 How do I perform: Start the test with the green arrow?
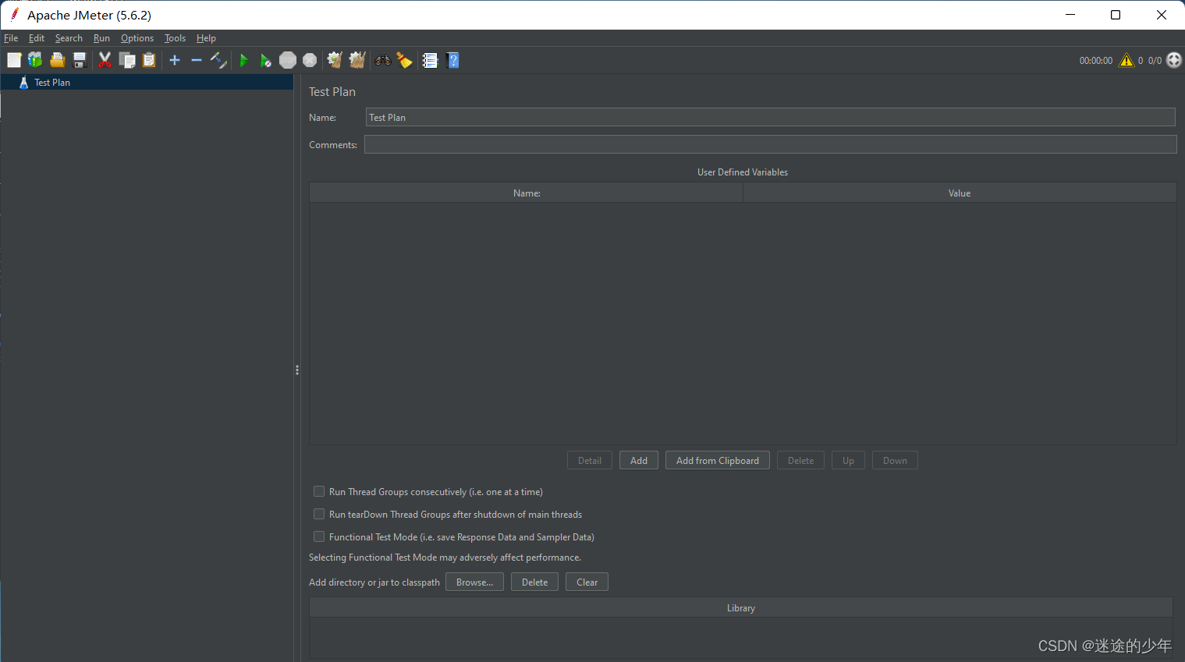click(244, 60)
